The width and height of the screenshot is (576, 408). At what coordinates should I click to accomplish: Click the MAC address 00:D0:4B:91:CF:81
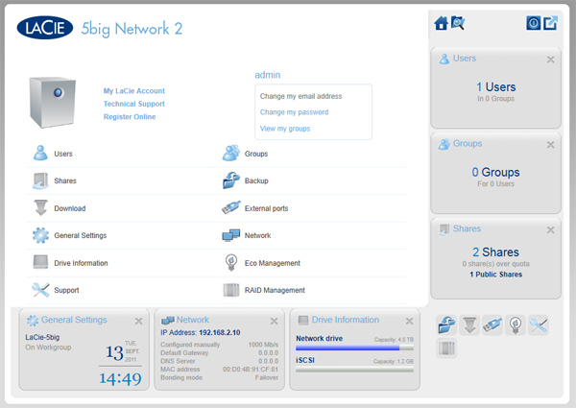pyautogui.click(x=251, y=369)
